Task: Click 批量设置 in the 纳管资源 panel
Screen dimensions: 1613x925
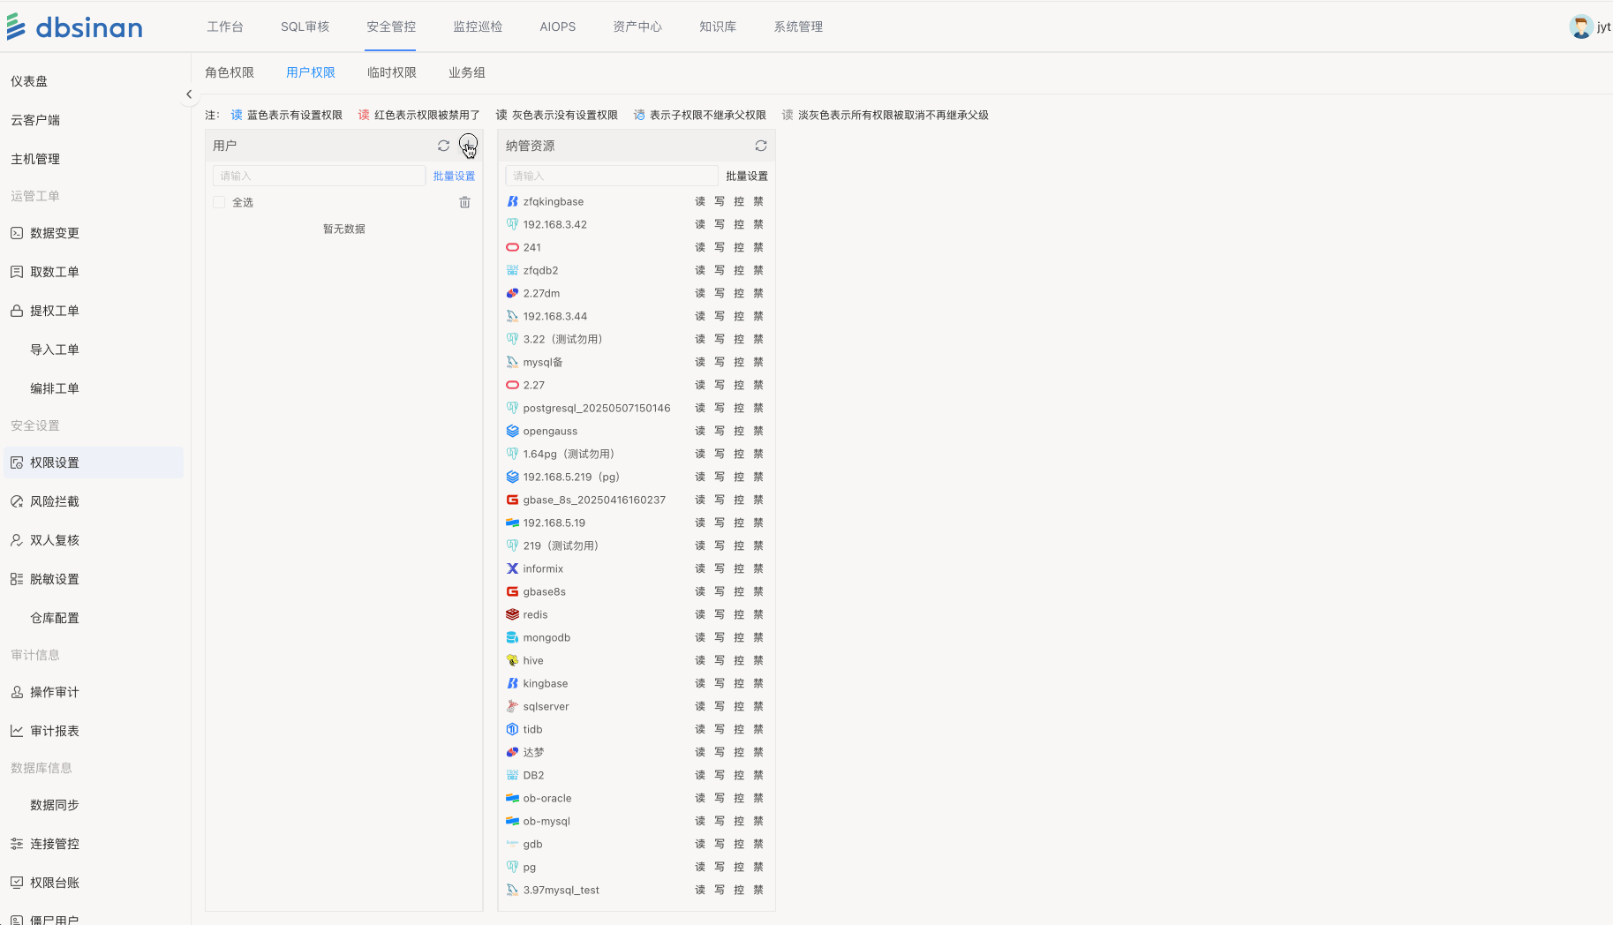Action: [746, 177]
